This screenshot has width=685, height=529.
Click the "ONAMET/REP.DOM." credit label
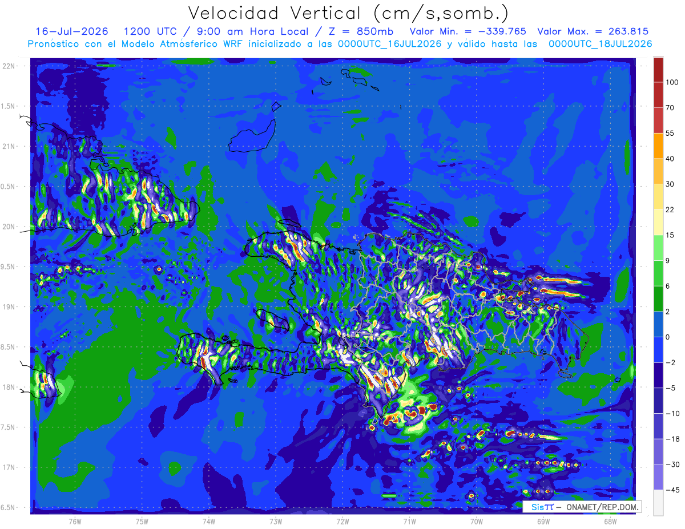coord(602,507)
